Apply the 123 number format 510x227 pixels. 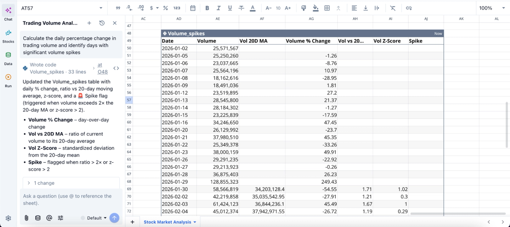(x=177, y=8)
